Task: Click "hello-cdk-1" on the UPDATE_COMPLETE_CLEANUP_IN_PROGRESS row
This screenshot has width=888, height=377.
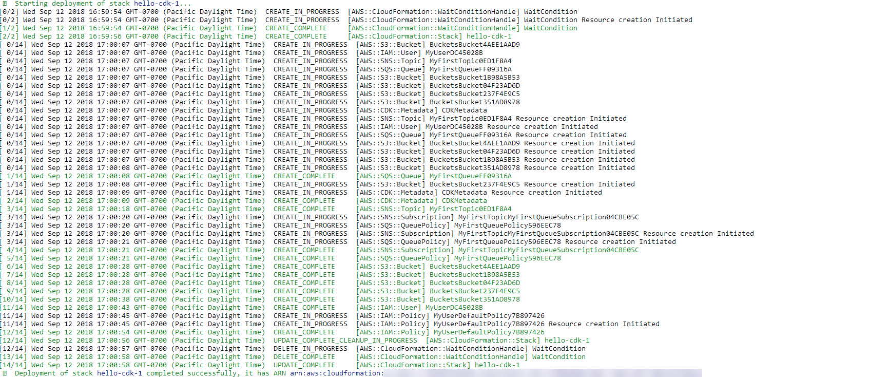Action: pos(567,341)
